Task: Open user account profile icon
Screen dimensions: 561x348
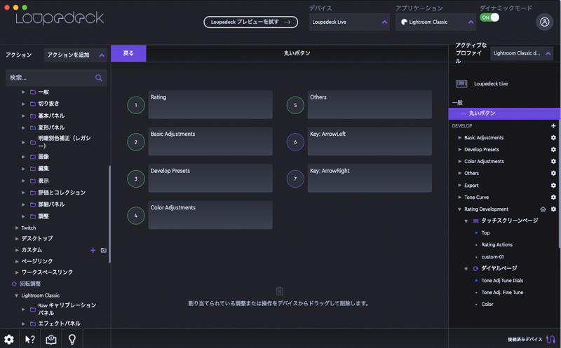Action: [x=545, y=22]
